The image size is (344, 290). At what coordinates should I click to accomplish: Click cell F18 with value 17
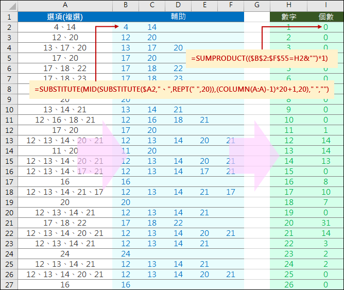point(231,192)
